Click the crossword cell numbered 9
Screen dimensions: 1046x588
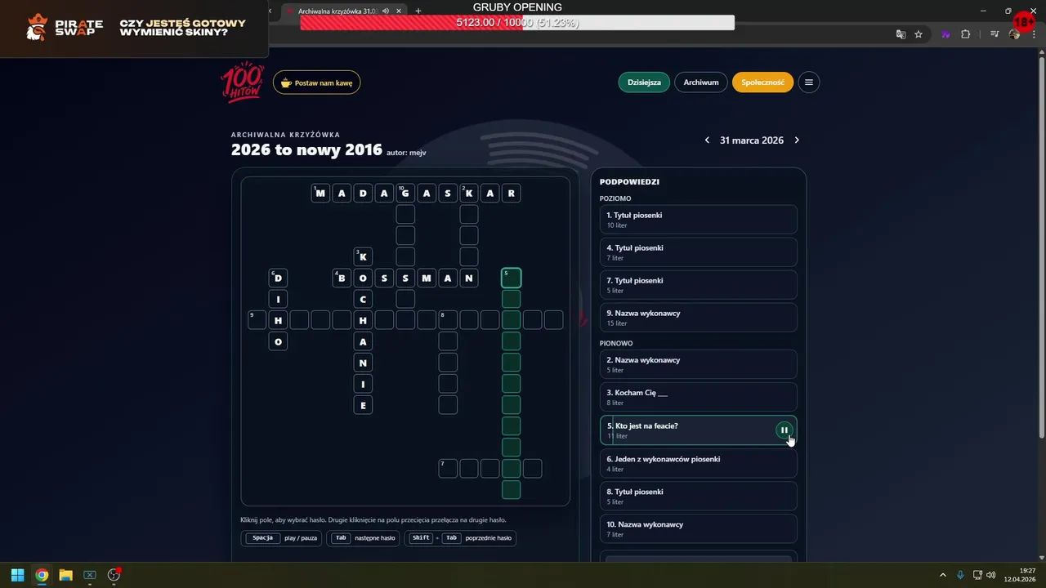click(x=257, y=320)
